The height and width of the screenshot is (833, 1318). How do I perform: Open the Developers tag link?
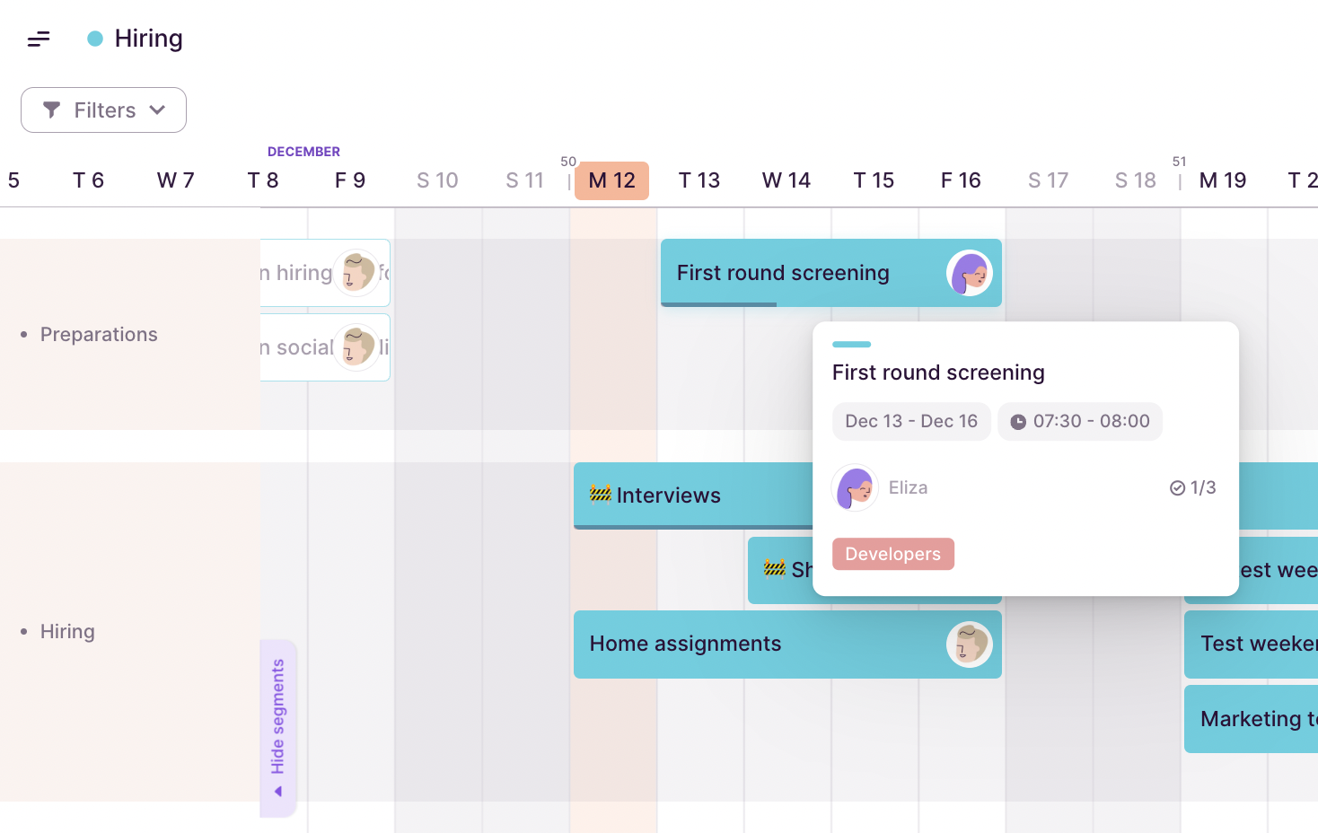tap(893, 554)
